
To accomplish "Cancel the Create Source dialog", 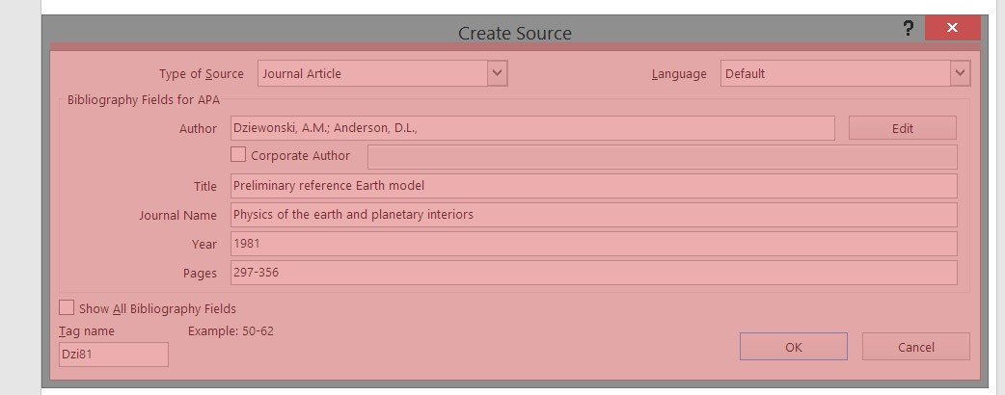I will pos(916,346).
